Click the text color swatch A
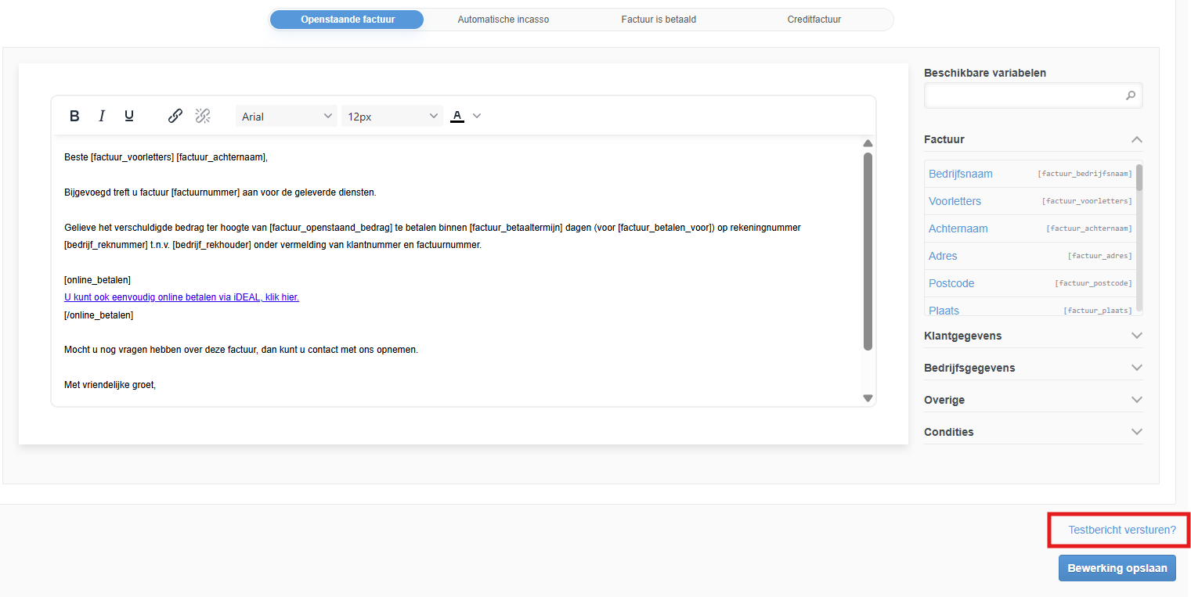The width and height of the screenshot is (1191, 597). (457, 116)
